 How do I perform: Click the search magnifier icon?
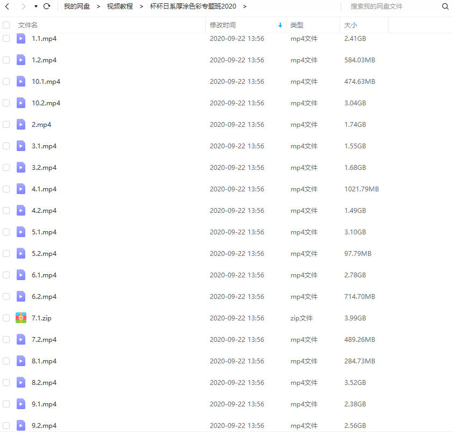(445, 6)
